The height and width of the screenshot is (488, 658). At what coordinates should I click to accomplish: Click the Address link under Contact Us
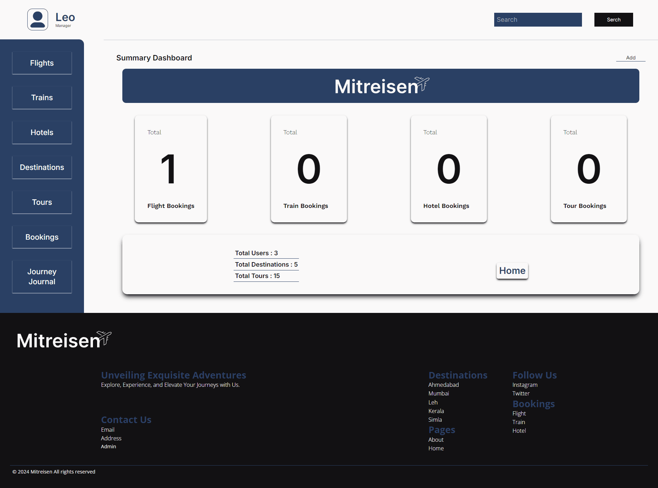(x=111, y=438)
